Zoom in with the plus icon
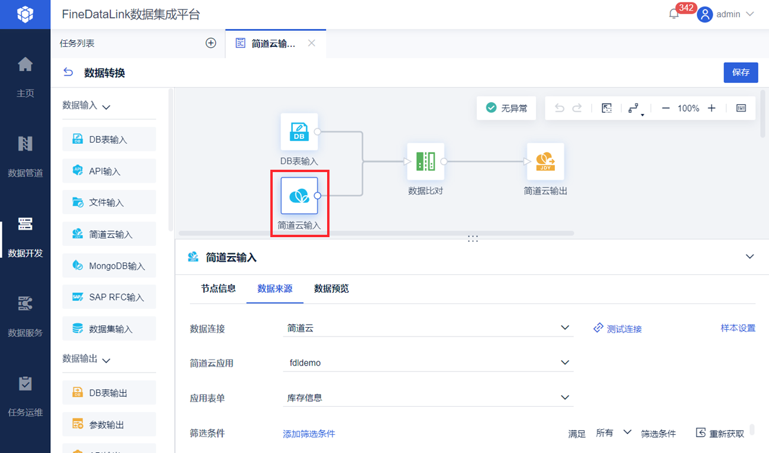The width and height of the screenshot is (769, 453). pos(712,108)
